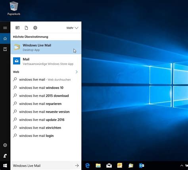Expand the Cortana hamburger menu
The width and height of the screenshot is (188, 170).
tap(5, 28)
